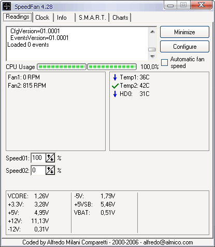
Task: Select the Temp2: 42C reading
Action: [x=135, y=86]
